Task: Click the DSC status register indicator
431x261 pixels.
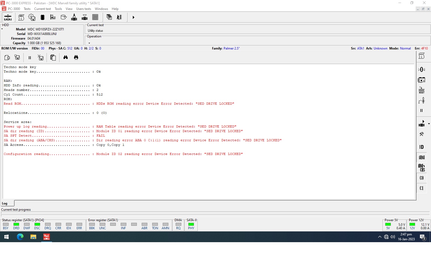Action: 37,224
